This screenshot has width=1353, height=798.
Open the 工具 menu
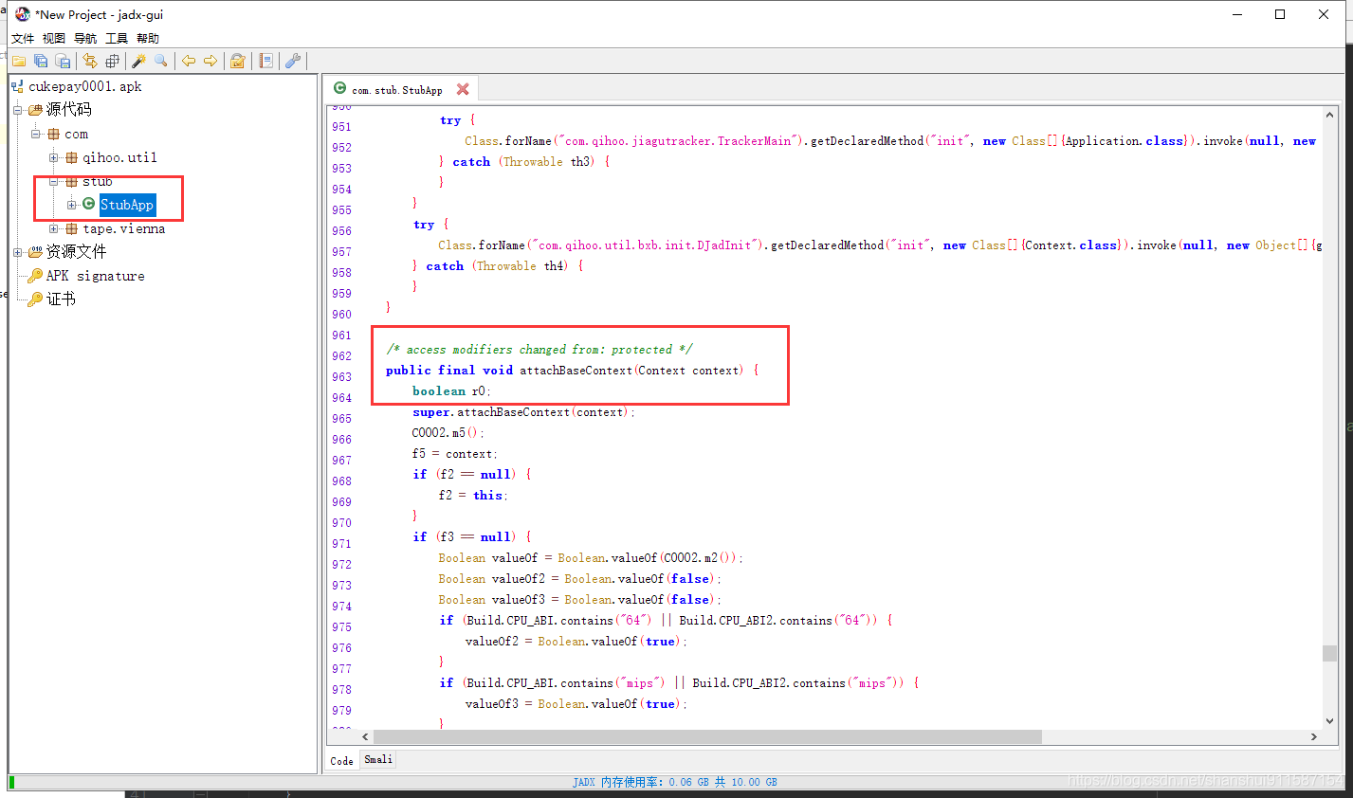point(117,38)
